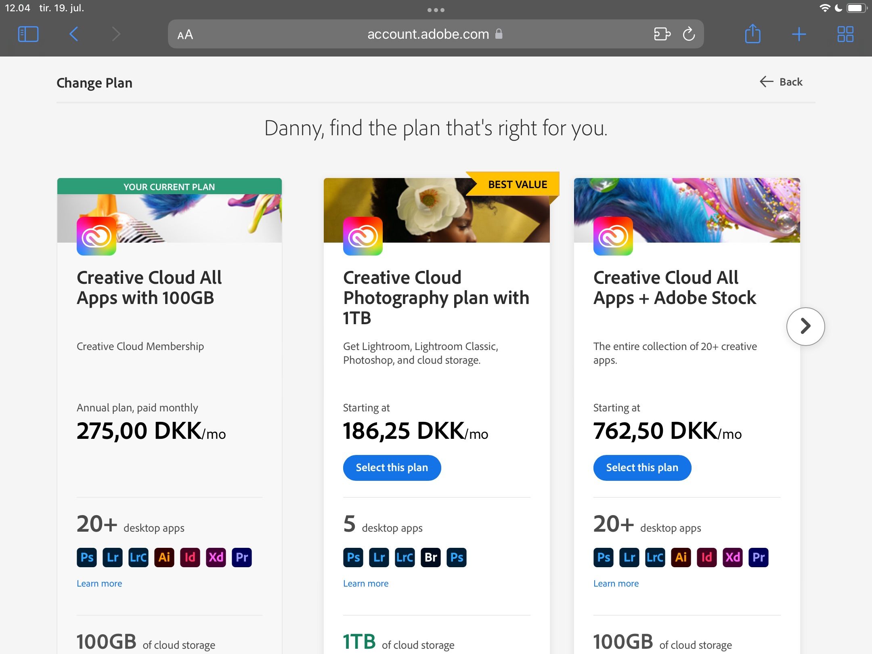Screen dimensions: 872x654
Task: Open a new Safari tab
Action: [799, 34]
